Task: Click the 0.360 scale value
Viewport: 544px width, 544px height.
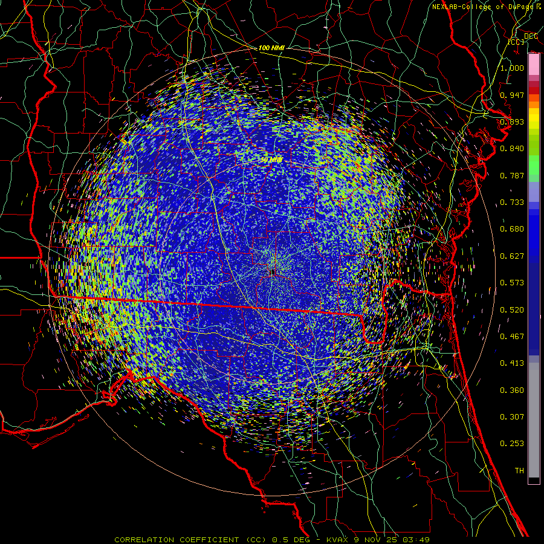Action: point(512,390)
